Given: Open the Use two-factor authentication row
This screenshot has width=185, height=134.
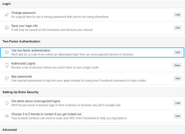Looking at the screenshot, I should tap(92, 52).
